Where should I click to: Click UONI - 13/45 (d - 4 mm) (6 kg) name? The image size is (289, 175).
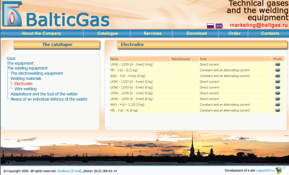point(132,99)
